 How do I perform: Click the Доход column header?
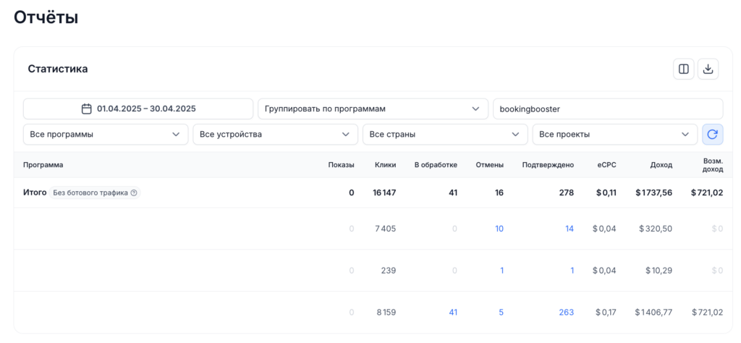coord(661,165)
